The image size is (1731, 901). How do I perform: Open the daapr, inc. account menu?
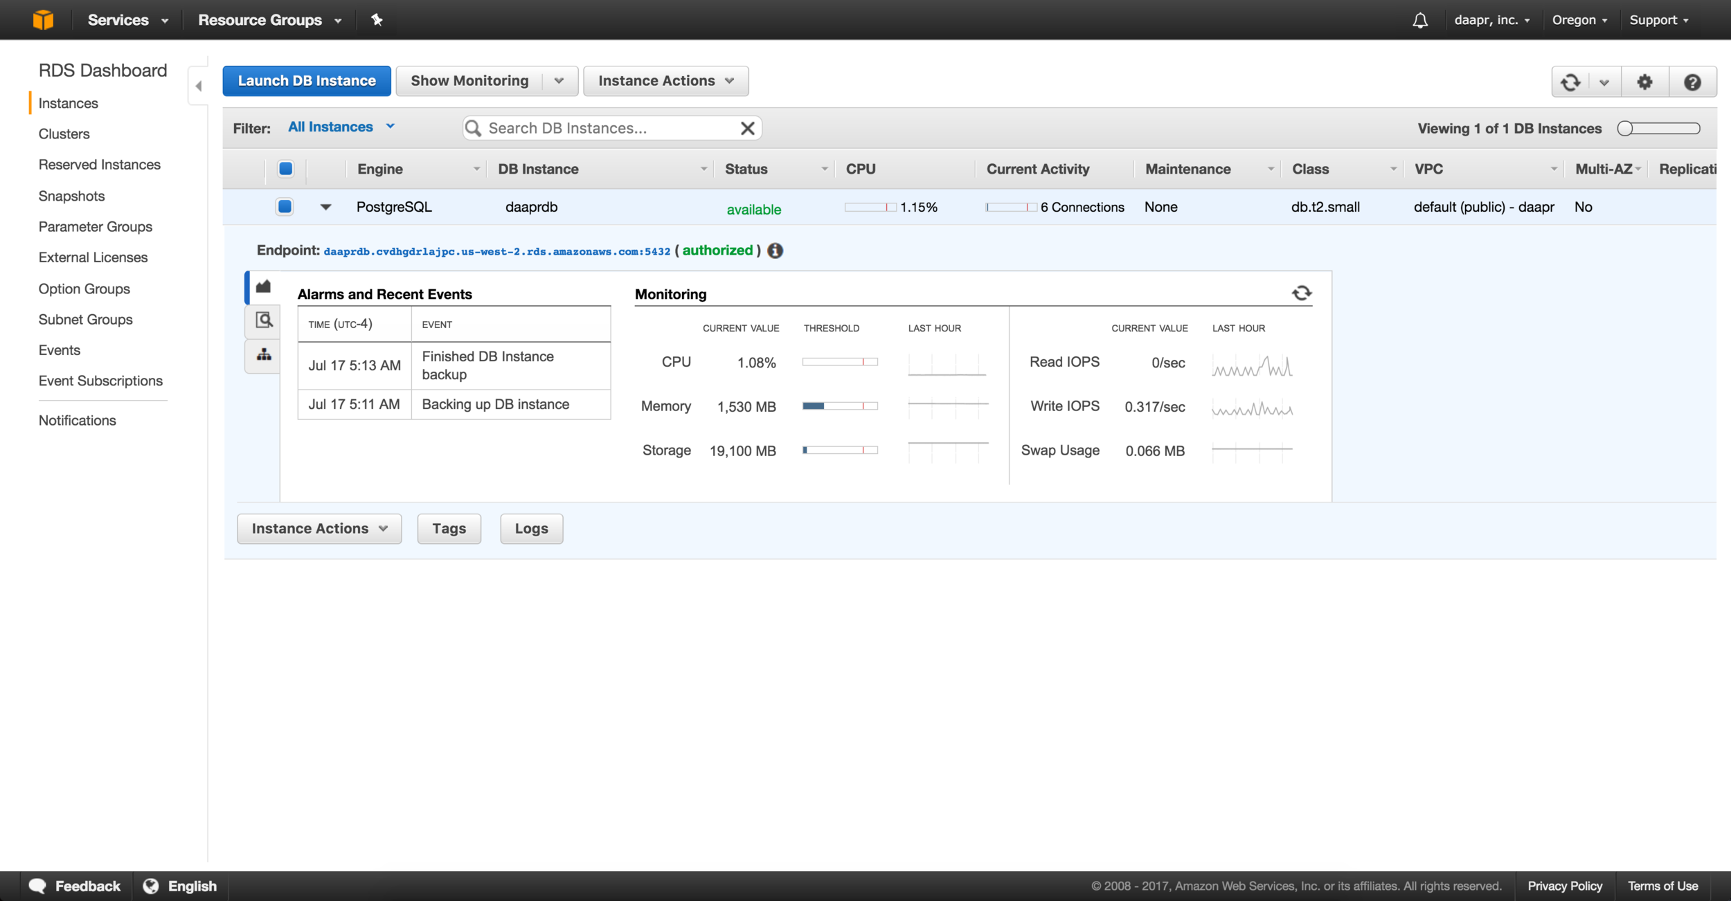pos(1492,20)
